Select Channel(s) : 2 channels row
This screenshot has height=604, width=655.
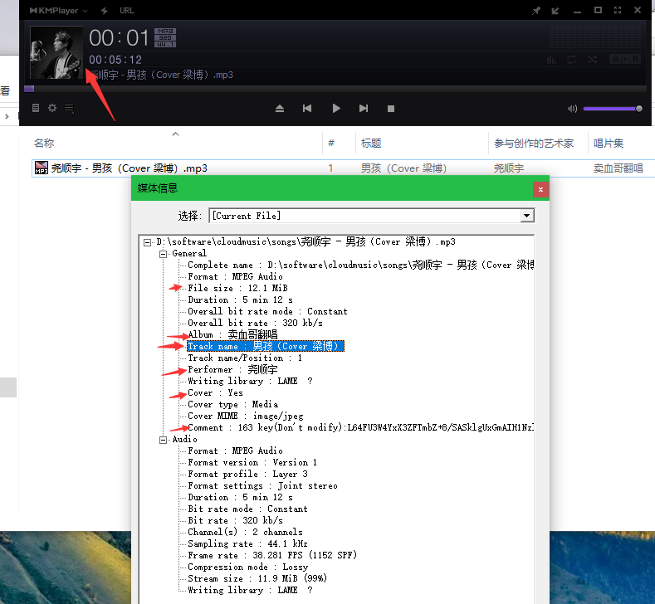point(245,532)
